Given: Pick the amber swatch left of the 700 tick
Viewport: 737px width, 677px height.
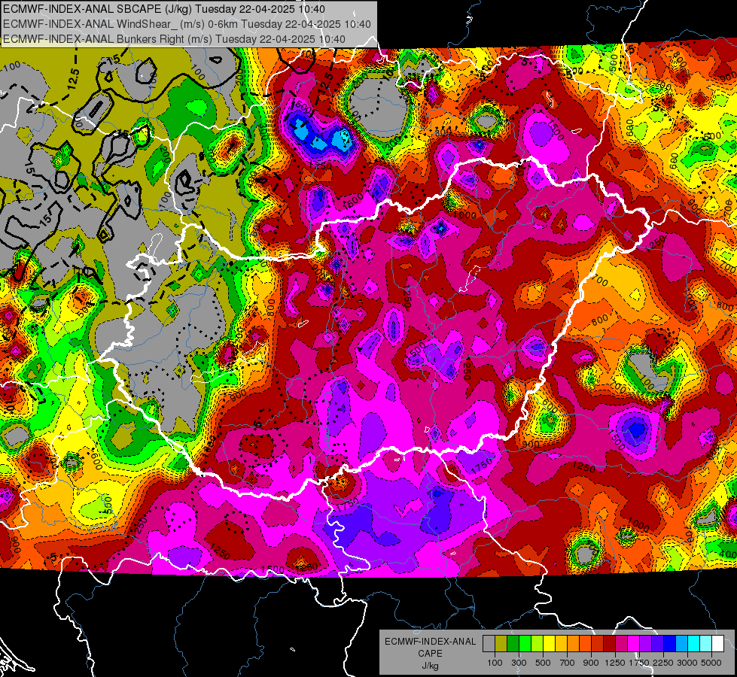Looking at the screenshot, I should [561, 644].
